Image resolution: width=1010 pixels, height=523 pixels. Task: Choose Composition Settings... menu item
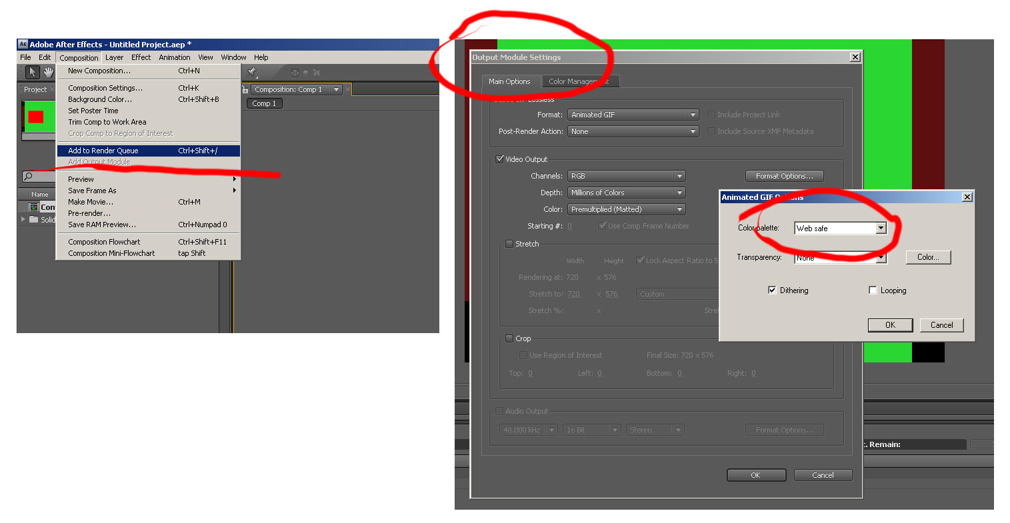(149, 88)
